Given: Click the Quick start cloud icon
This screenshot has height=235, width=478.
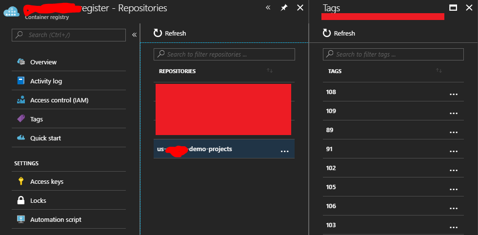Looking at the screenshot, I should click(21, 138).
